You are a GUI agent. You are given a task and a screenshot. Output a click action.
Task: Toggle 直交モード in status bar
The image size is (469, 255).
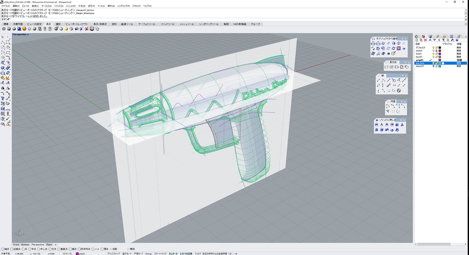pos(127,253)
